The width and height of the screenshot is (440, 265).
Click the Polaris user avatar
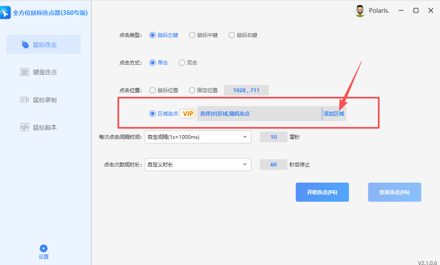tap(360, 11)
